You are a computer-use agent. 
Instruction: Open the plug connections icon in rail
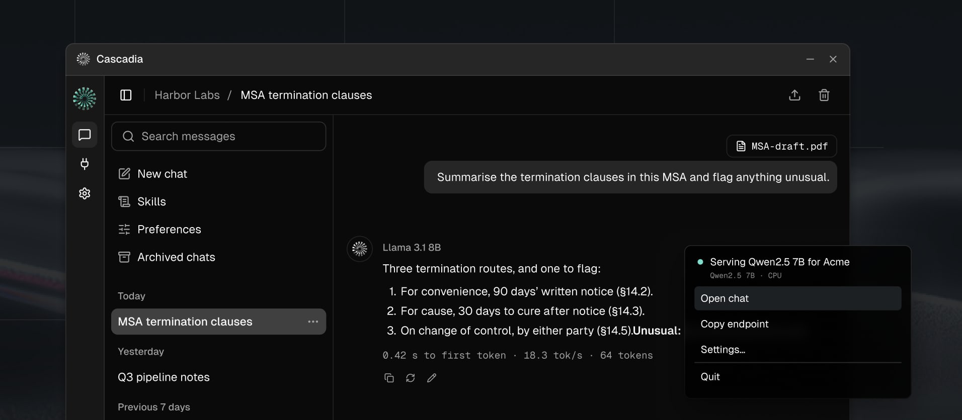tap(85, 164)
